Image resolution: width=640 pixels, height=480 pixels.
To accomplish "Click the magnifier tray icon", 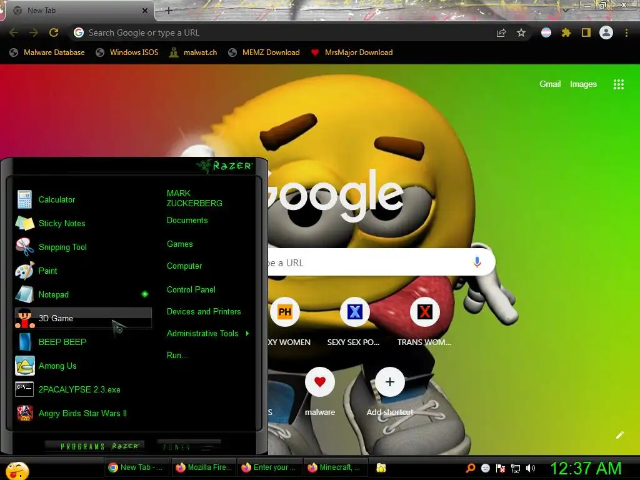I will click(x=471, y=468).
